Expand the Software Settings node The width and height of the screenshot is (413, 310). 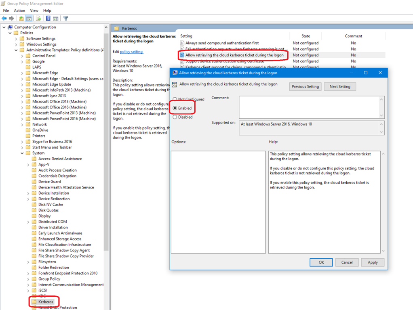pyautogui.click(x=16, y=39)
